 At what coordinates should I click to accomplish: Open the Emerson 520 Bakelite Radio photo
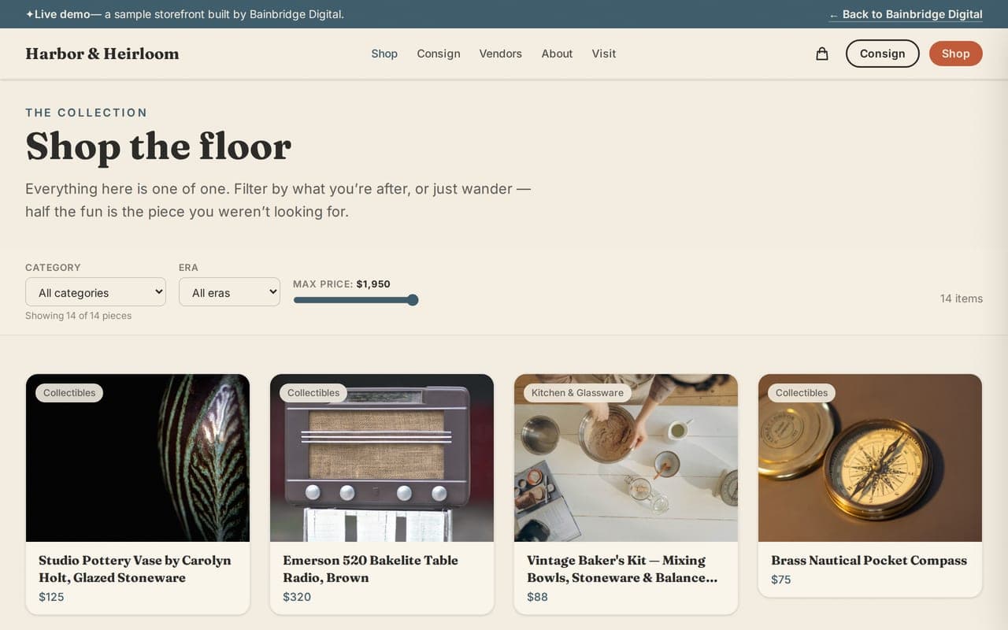(x=382, y=458)
